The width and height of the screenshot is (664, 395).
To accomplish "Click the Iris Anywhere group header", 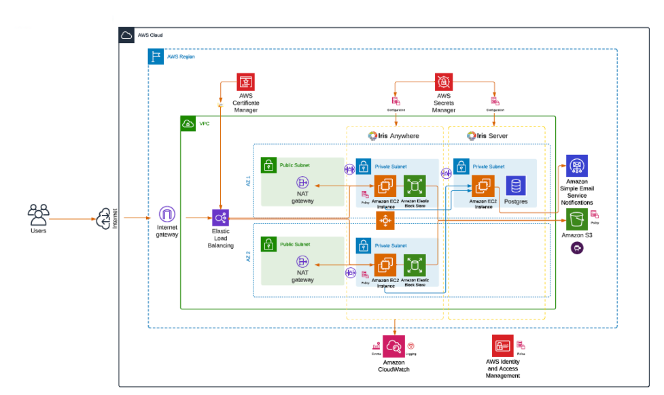I will [394, 135].
